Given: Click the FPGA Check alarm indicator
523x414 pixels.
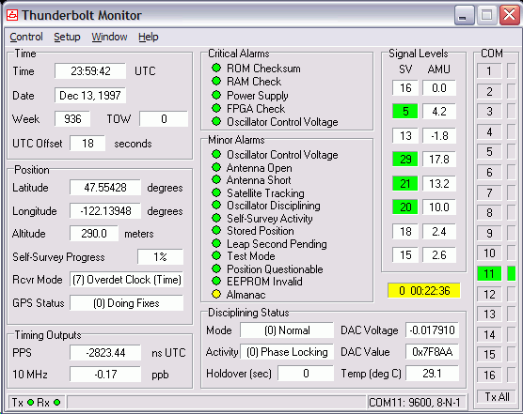Looking at the screenshot, I should [216, 108].
